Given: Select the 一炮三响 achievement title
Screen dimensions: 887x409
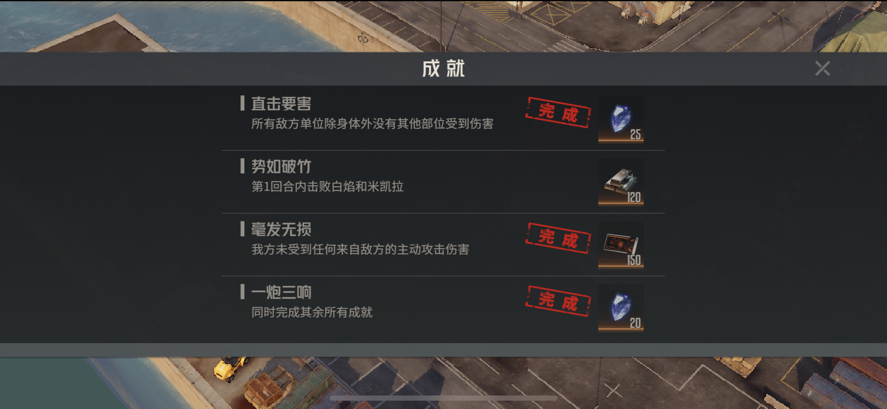Looking at the screenshot, I should (281, 292).
